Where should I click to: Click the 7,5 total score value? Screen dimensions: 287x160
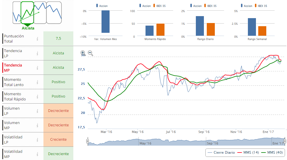coord(58,39)
